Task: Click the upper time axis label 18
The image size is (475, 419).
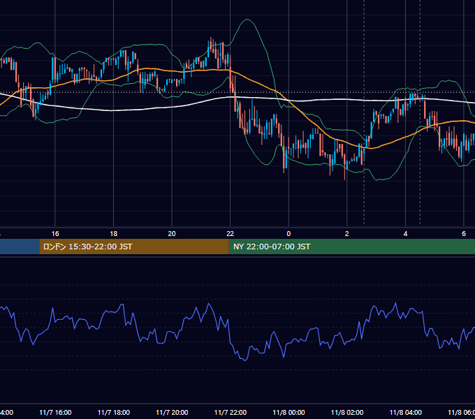Action: pos(114,234)
